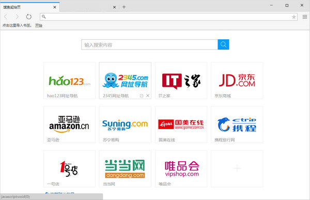The height and width of the screenshot is (200, 310).
Task: Click the forward navigation arrow
Action: point(17,17)
